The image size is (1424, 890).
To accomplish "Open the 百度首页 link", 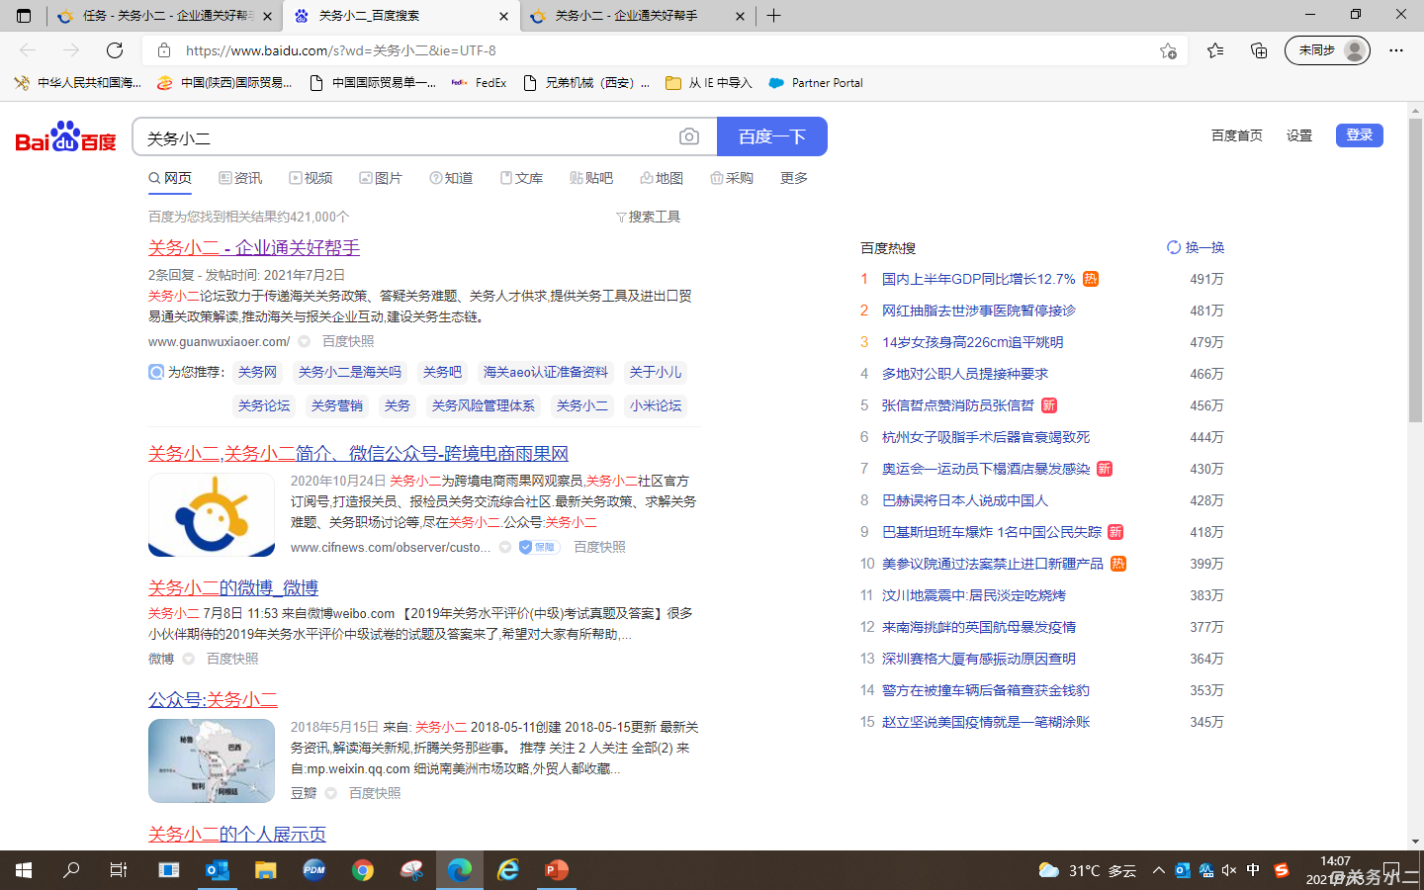I will [1237, 135].
